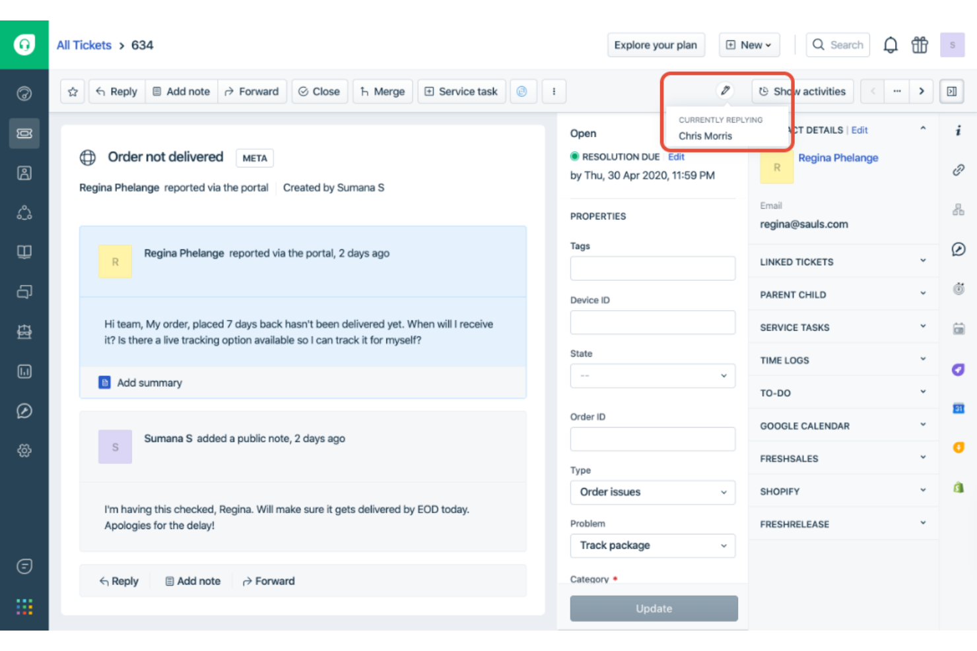Click the Update button
This screenshot has width=977, height=651.
pyautogui.click(x=654, y=608)
